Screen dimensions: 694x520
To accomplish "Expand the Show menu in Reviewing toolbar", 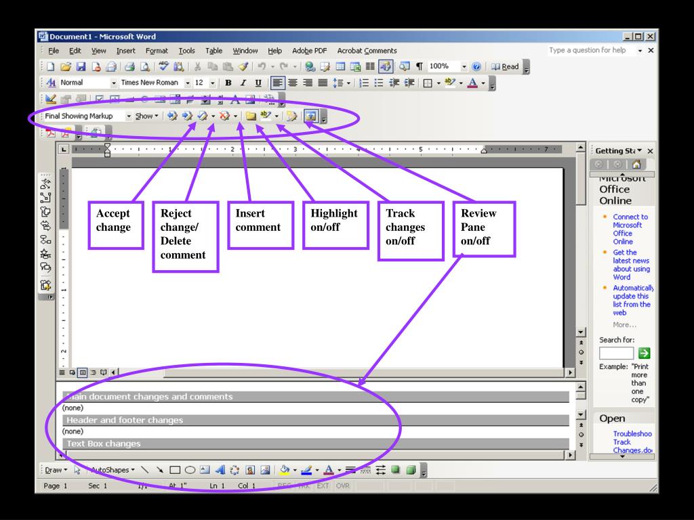I will pyautogui.click(x=146, y=116).
